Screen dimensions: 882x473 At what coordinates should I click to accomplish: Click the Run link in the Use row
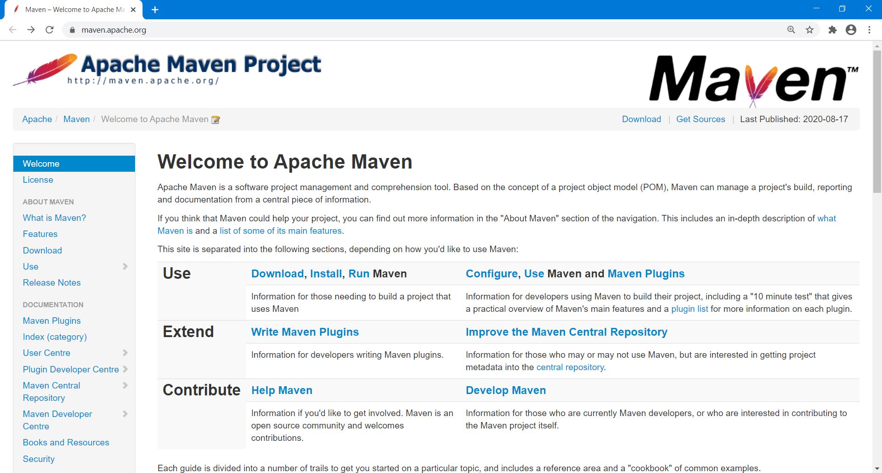point(359,274)
